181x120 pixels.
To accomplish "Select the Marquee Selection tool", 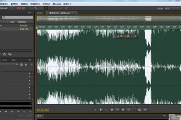I will click(x=51, y=8).
